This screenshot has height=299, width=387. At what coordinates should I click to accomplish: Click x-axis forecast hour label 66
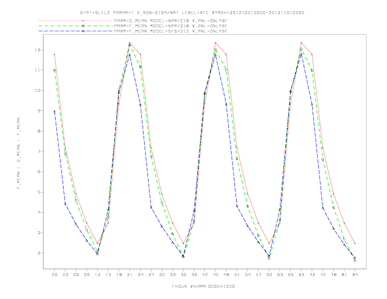click(x=291, y=275)
